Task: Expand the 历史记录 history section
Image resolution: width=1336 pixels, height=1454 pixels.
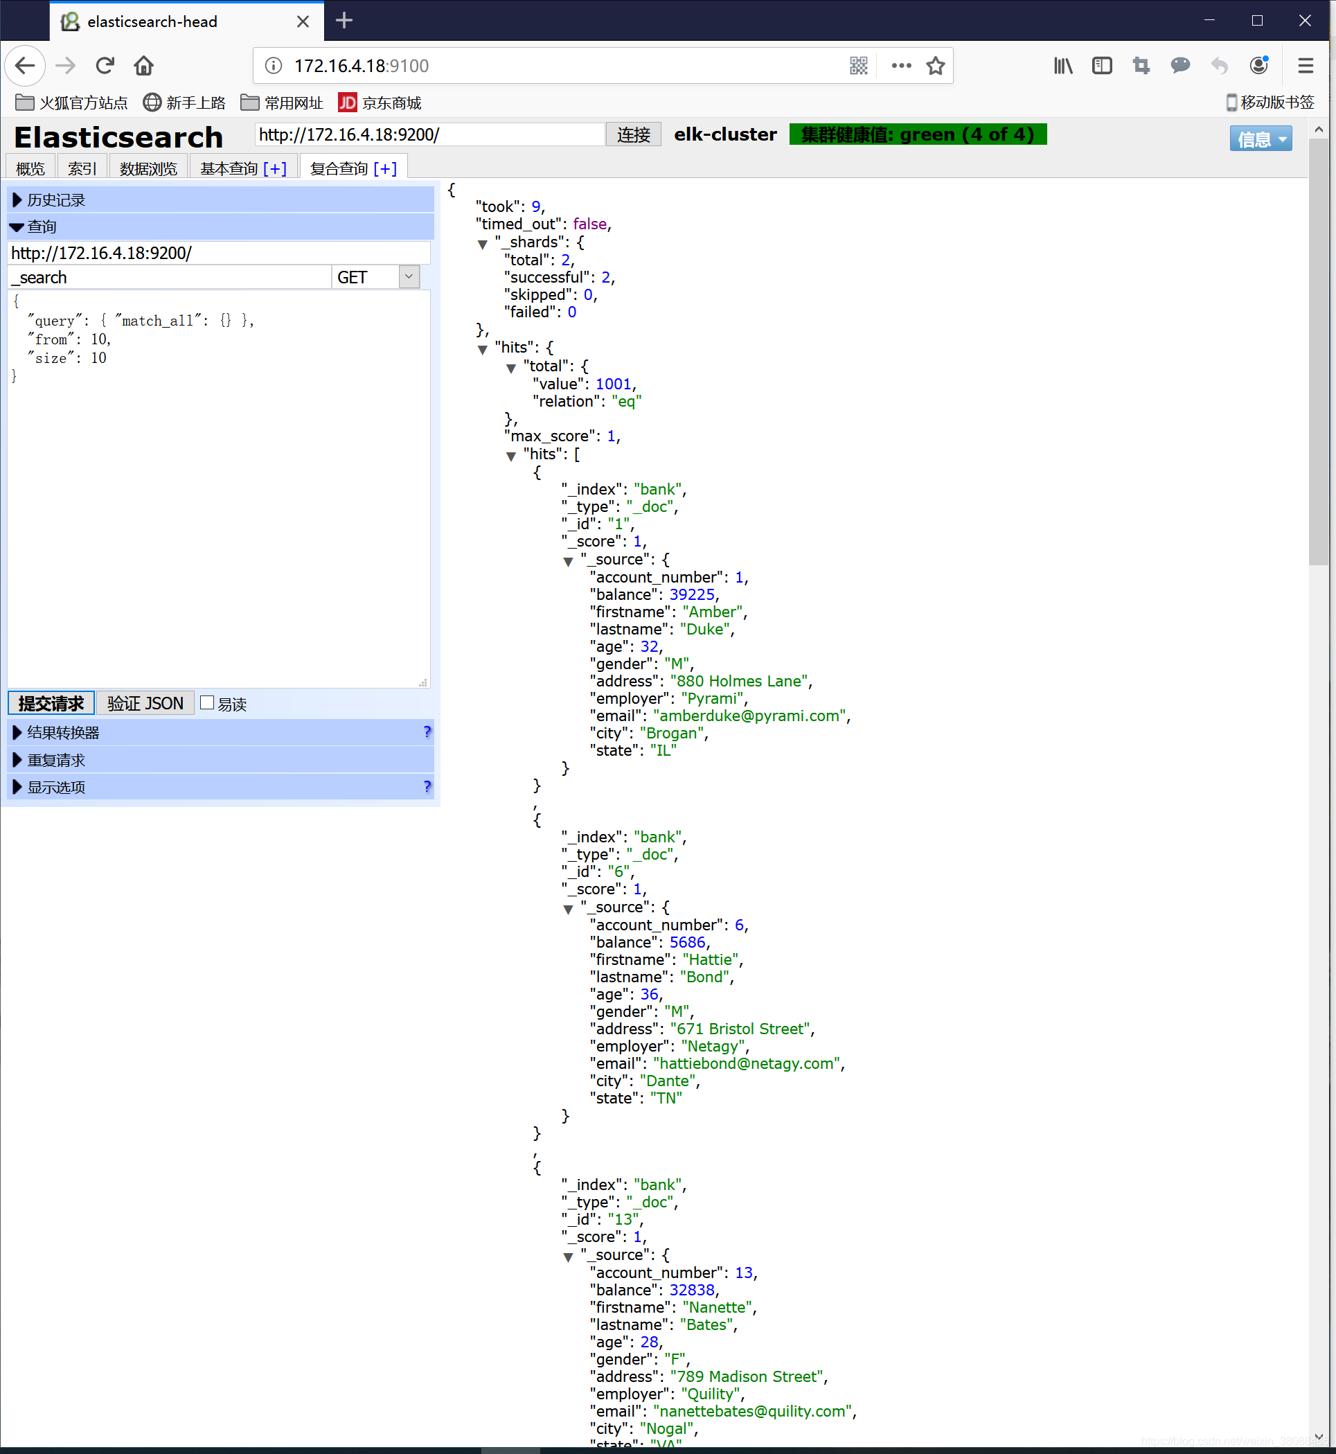Action: pyautogui.click(x=220, y=200)
